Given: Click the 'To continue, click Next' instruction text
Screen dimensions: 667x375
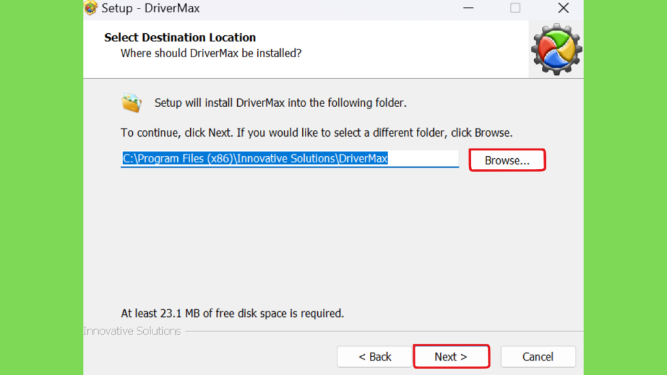Looking at the screenshot, I should click(x=317, y=133).
